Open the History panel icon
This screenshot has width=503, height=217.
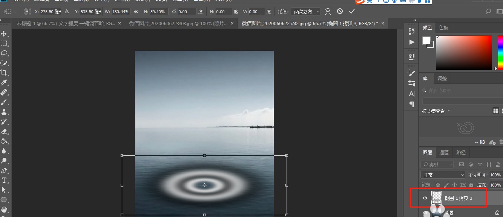click(412, 31)
